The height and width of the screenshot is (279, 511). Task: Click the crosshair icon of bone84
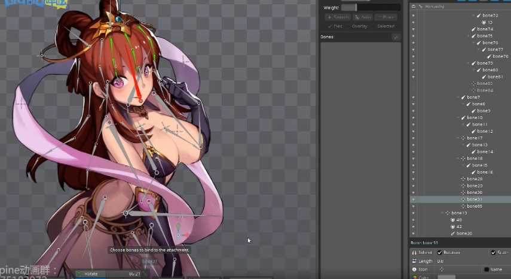(x=473, y=90)
